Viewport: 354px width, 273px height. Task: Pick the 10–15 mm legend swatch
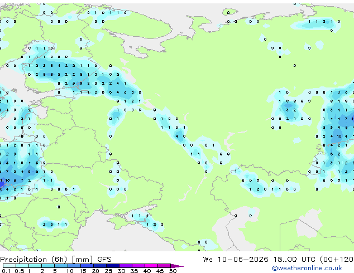(74, 266)
